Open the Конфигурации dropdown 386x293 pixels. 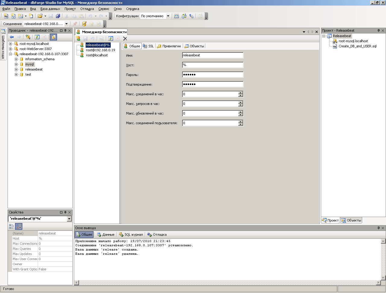tap(168, 16)
